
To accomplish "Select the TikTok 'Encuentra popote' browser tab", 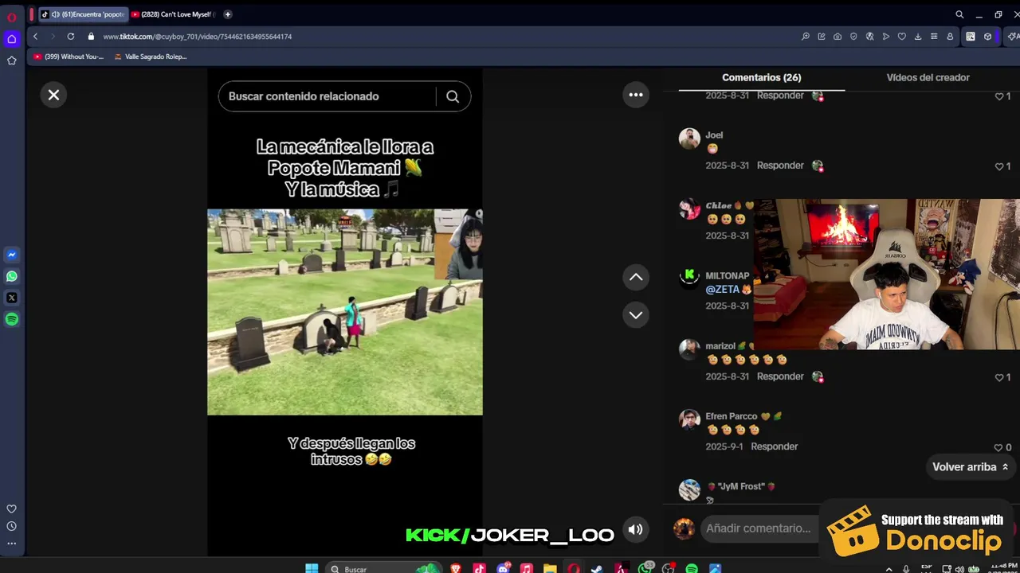I will 83,14.
